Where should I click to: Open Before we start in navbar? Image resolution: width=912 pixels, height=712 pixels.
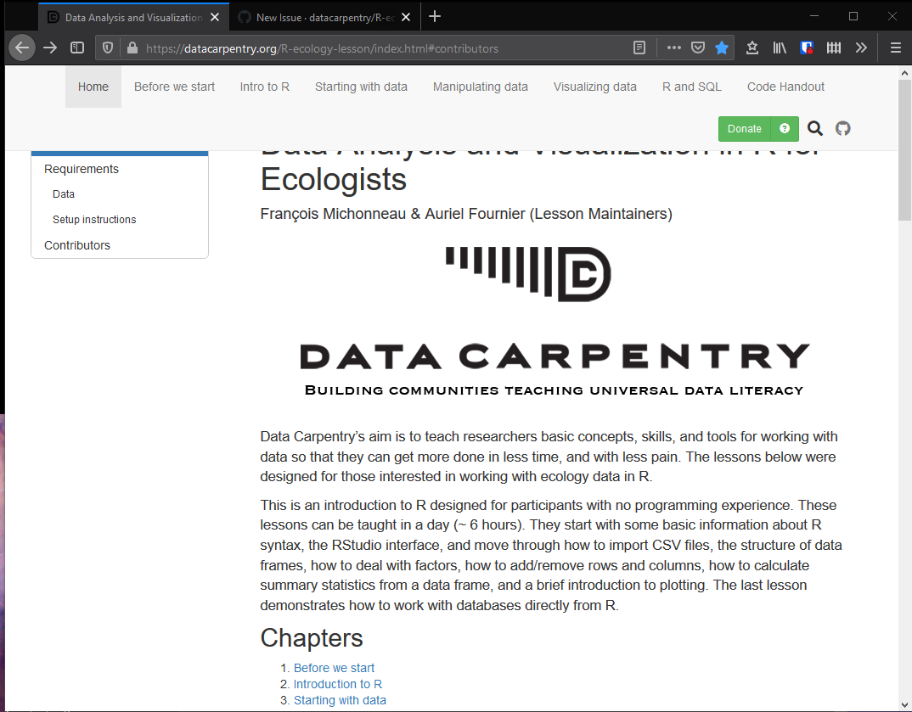pyautogui.click(x=174, y=87)
